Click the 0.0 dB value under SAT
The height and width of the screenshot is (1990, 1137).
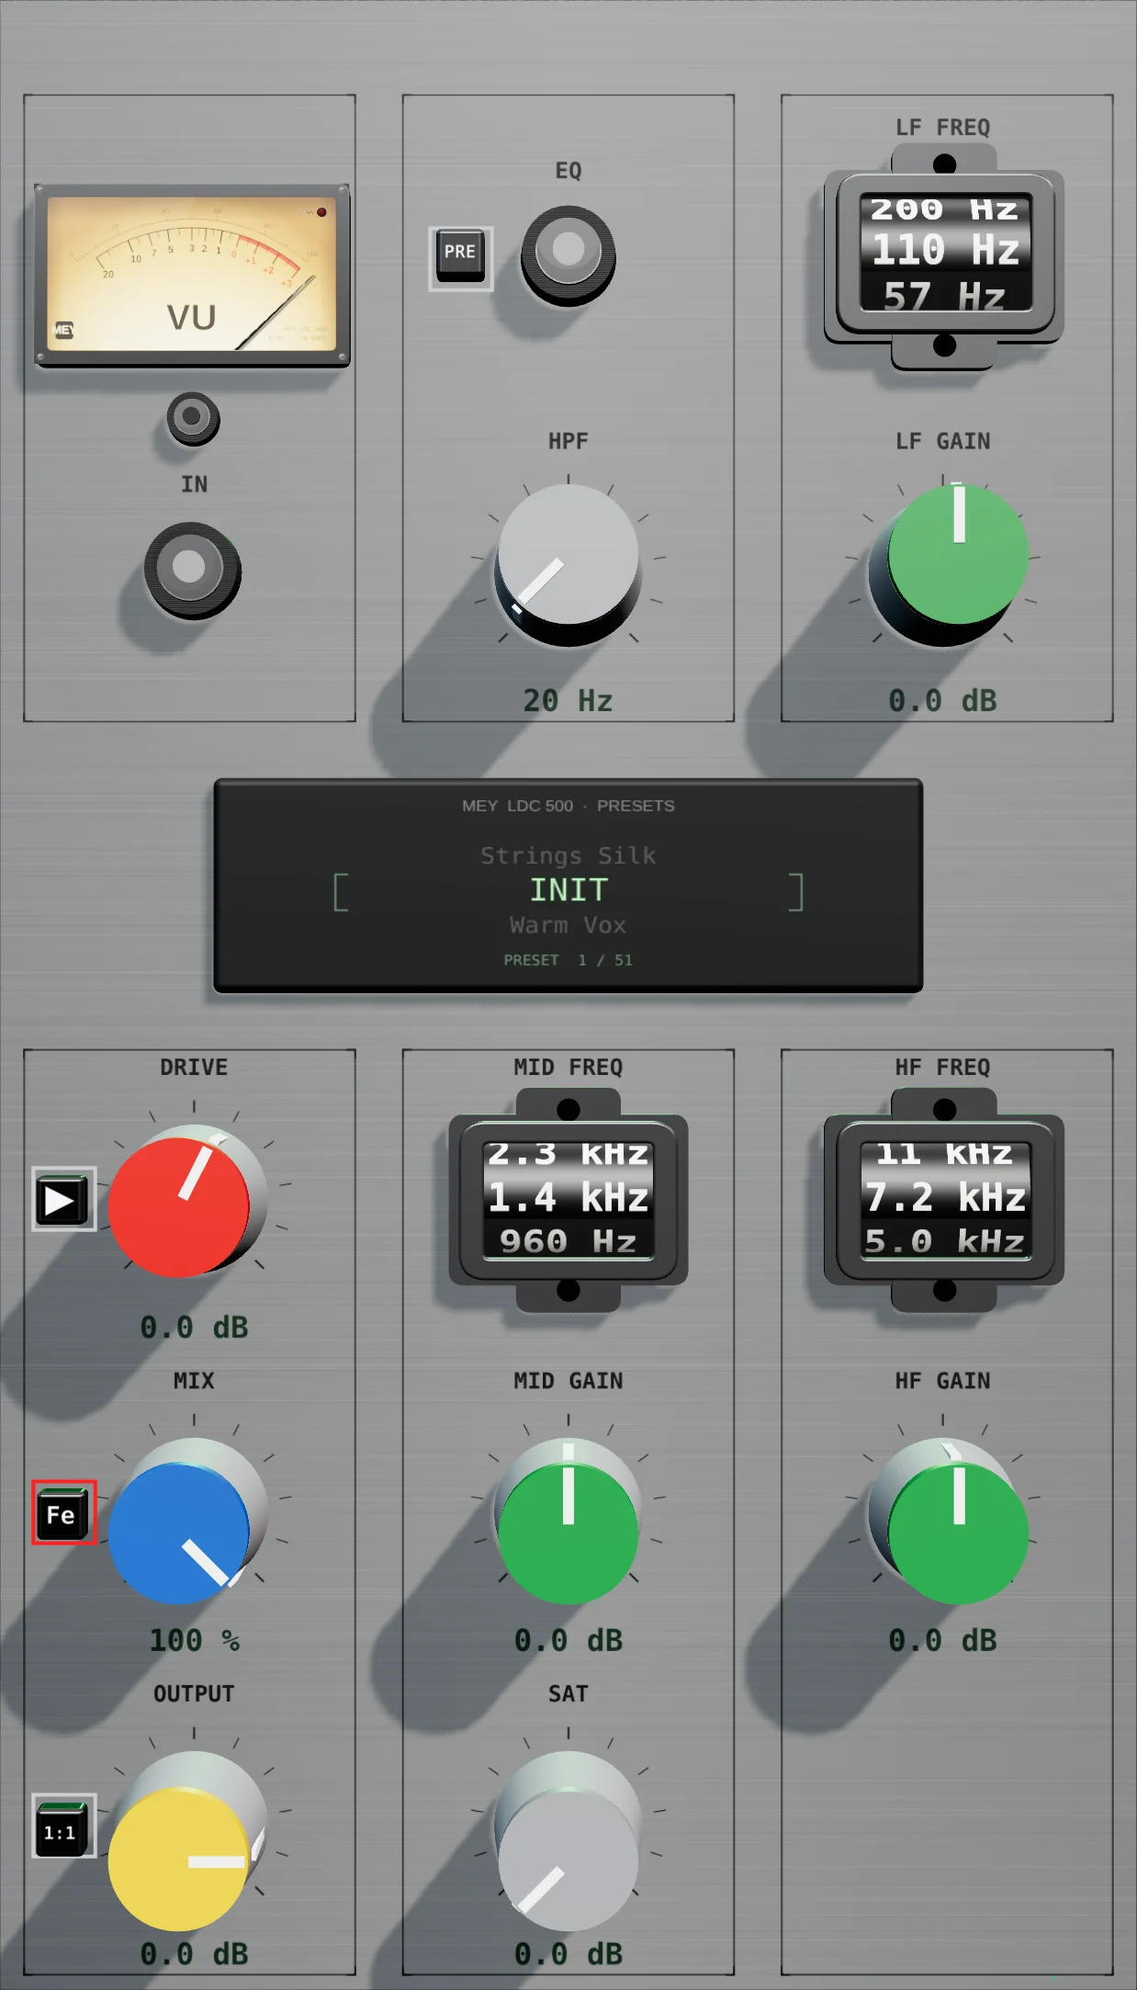pos(568,1954)
